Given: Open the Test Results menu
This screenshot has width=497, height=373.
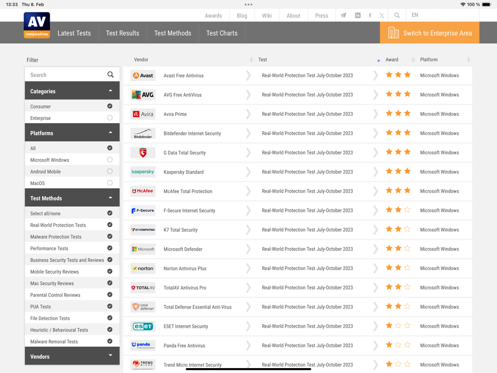Looking at the screenshot, I should (x=123, y=33).
